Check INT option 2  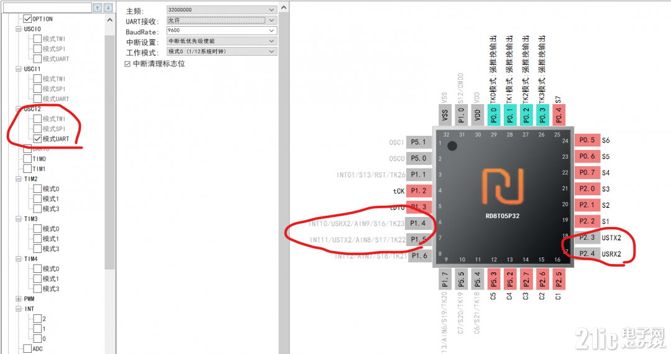(x=37, y=319)
